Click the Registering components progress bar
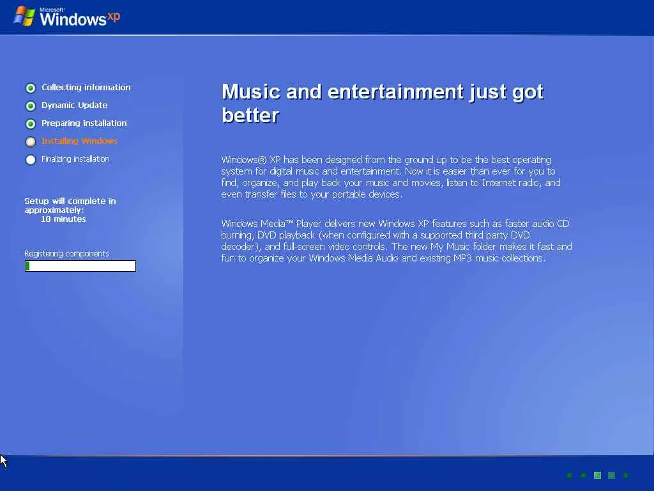Image resolution: width=654 pixels, height=491 pixels. point(80,266)
